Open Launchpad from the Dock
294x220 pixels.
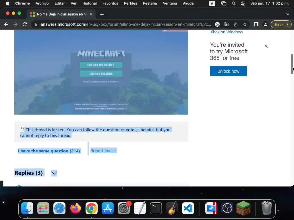[43, 208]
